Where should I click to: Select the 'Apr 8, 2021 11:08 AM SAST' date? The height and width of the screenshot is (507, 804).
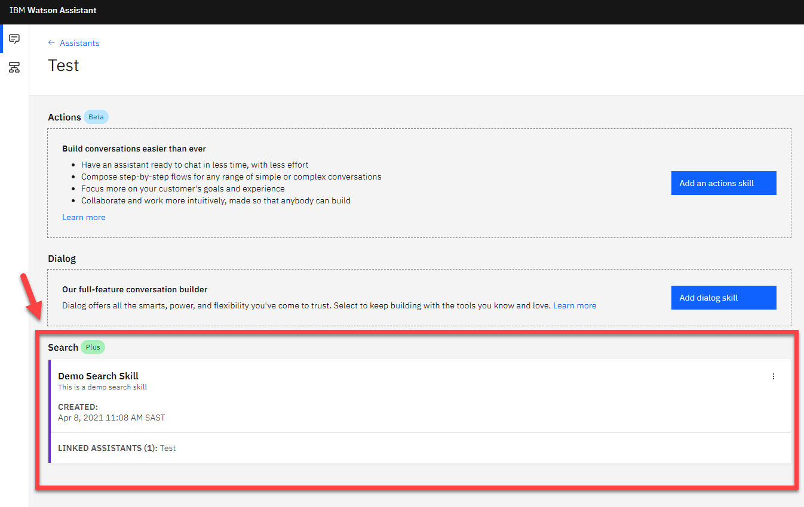[x=112, y=418]
